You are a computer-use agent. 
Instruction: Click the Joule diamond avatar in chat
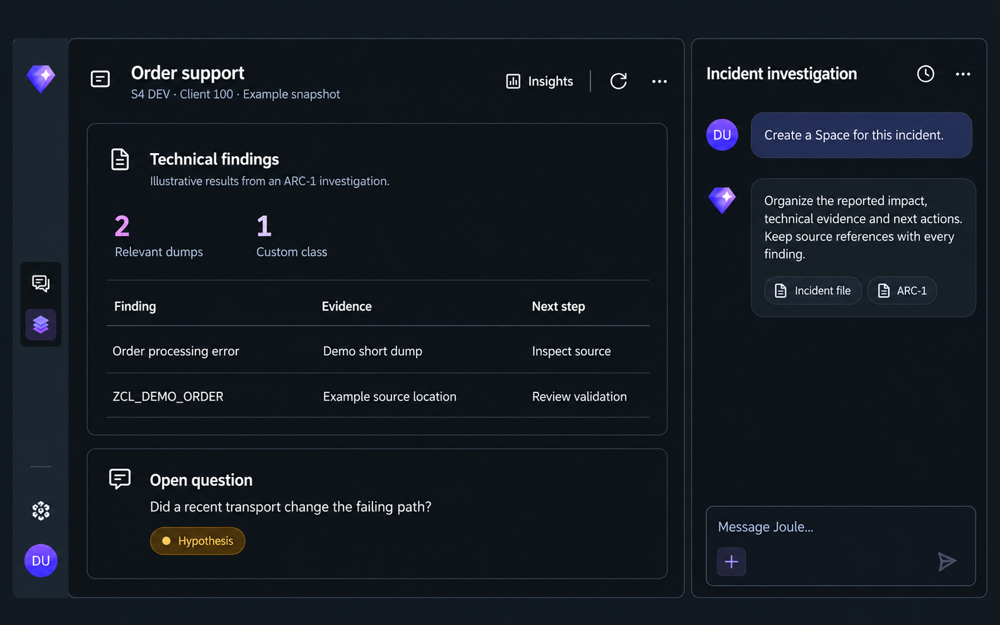tap(722, 200)
